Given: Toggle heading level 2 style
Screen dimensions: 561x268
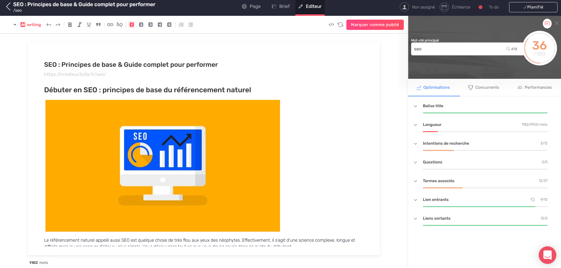Looking at the screenshot, I should pyautogui.click(x=141, y=25).
